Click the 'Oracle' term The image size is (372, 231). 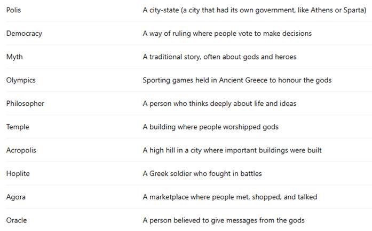pyautogui.click(x=17, y=220)
